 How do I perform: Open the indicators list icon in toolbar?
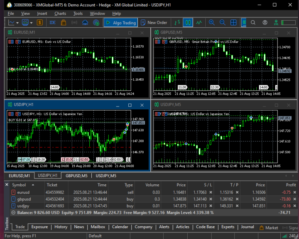(25, 23)
